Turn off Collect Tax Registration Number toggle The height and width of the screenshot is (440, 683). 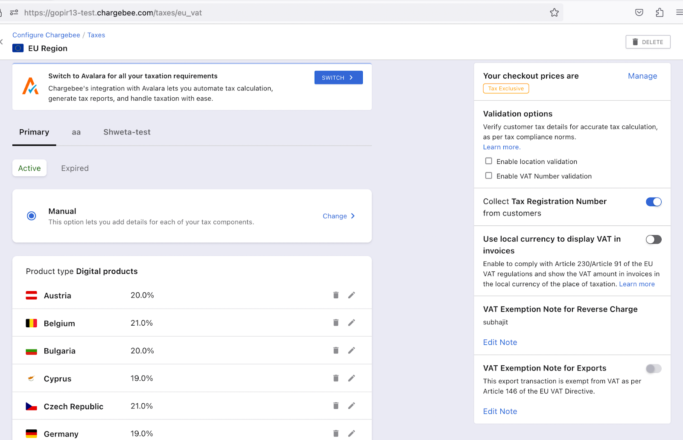point(654,202)
